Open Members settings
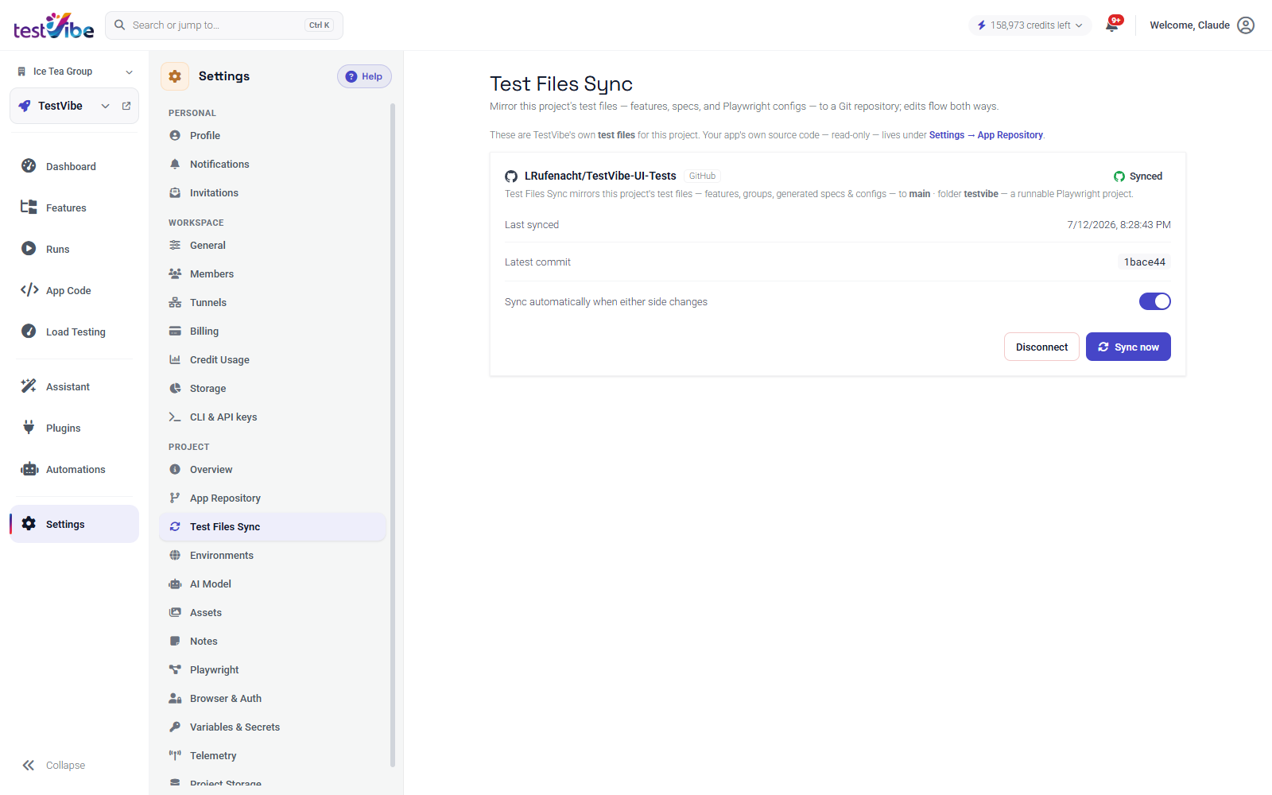Viewport: 1272px width, 795px height. pyautogui.click(x=273, y=274)
